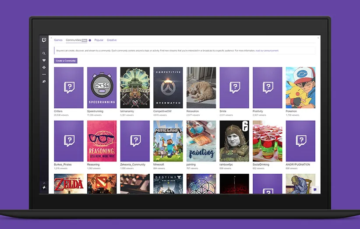Click the purple dot next to Communities

click(90, 40)
